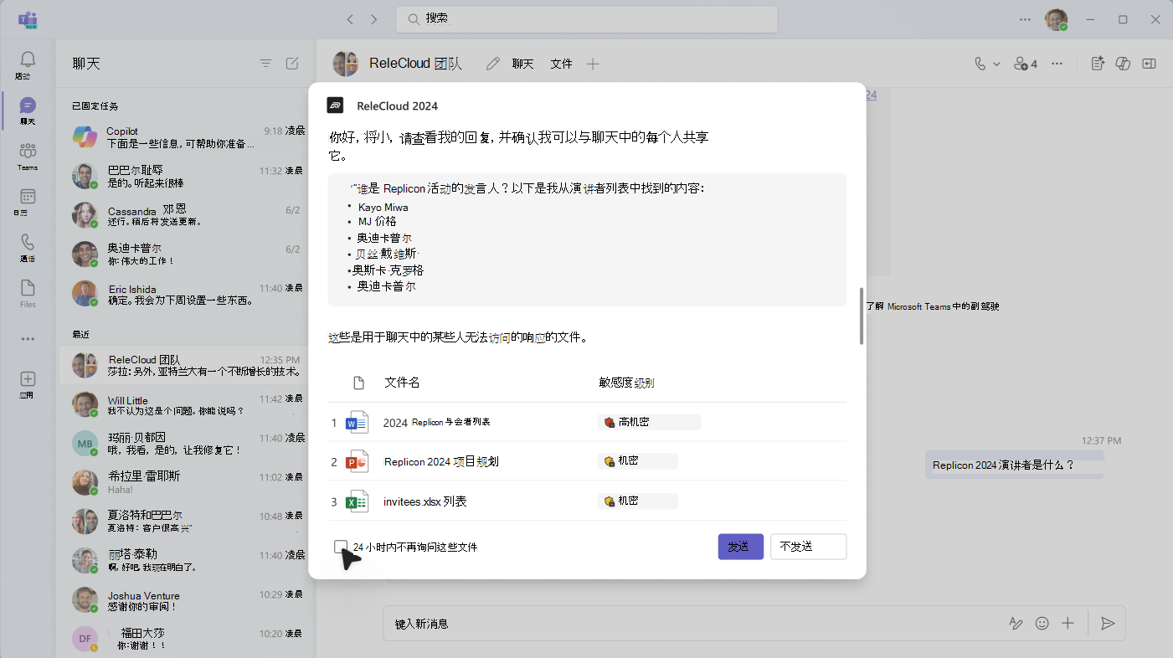Start a new chat with compose icon
Screen dimensions: 1173x658
(x=292, y=63)
